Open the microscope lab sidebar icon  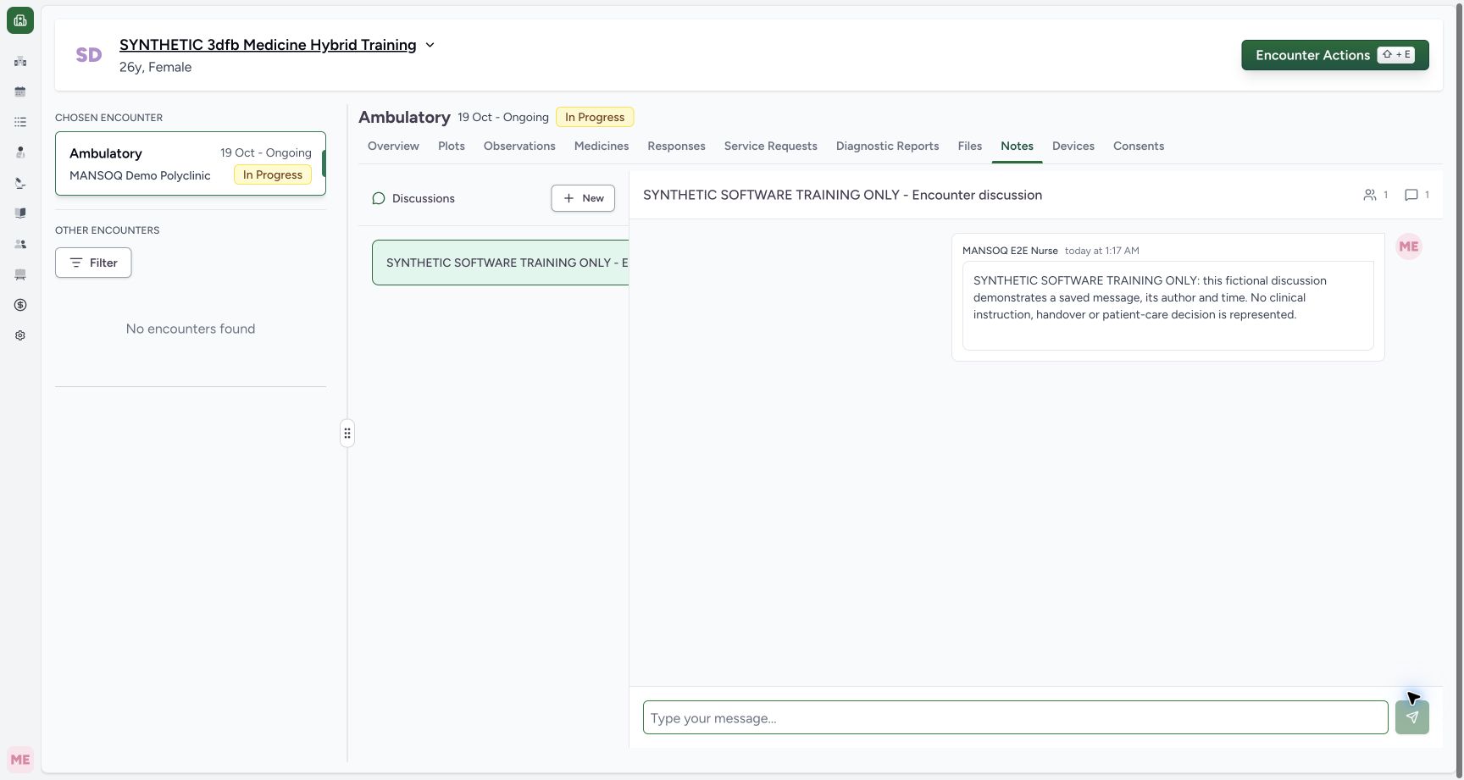tap(20, 183)
